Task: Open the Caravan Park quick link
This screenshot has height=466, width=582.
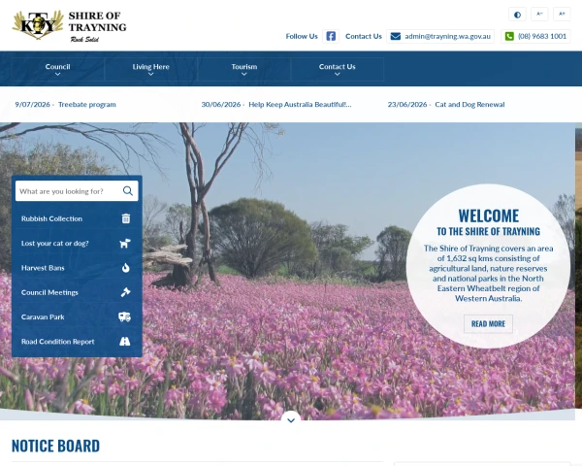Action: click(x=77, y=316)
